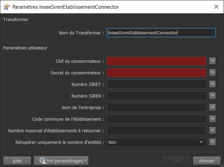Screen dimensions: 224x167
Task: Click the greyed OK button
Action: [176, 161]
